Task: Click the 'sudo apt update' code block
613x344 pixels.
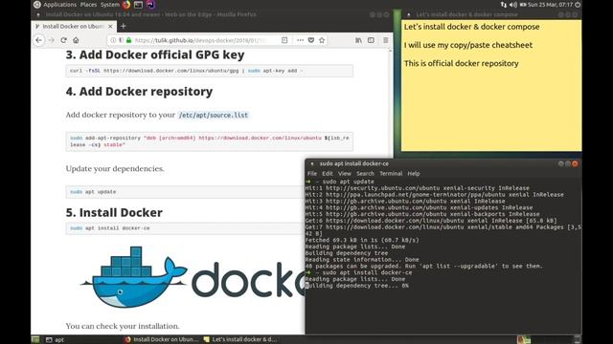Action: coord(185,192)
